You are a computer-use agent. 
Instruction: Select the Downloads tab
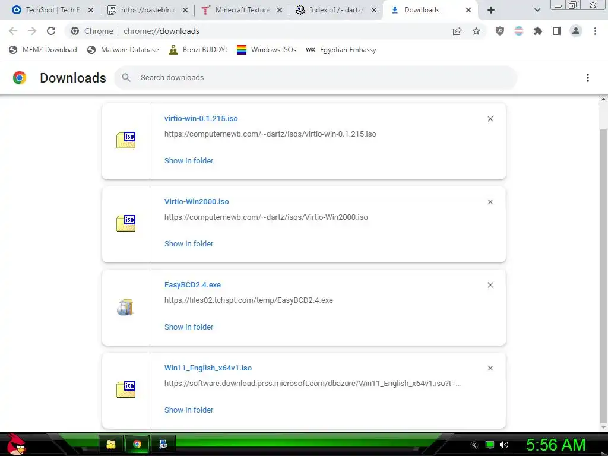point(423,10)
